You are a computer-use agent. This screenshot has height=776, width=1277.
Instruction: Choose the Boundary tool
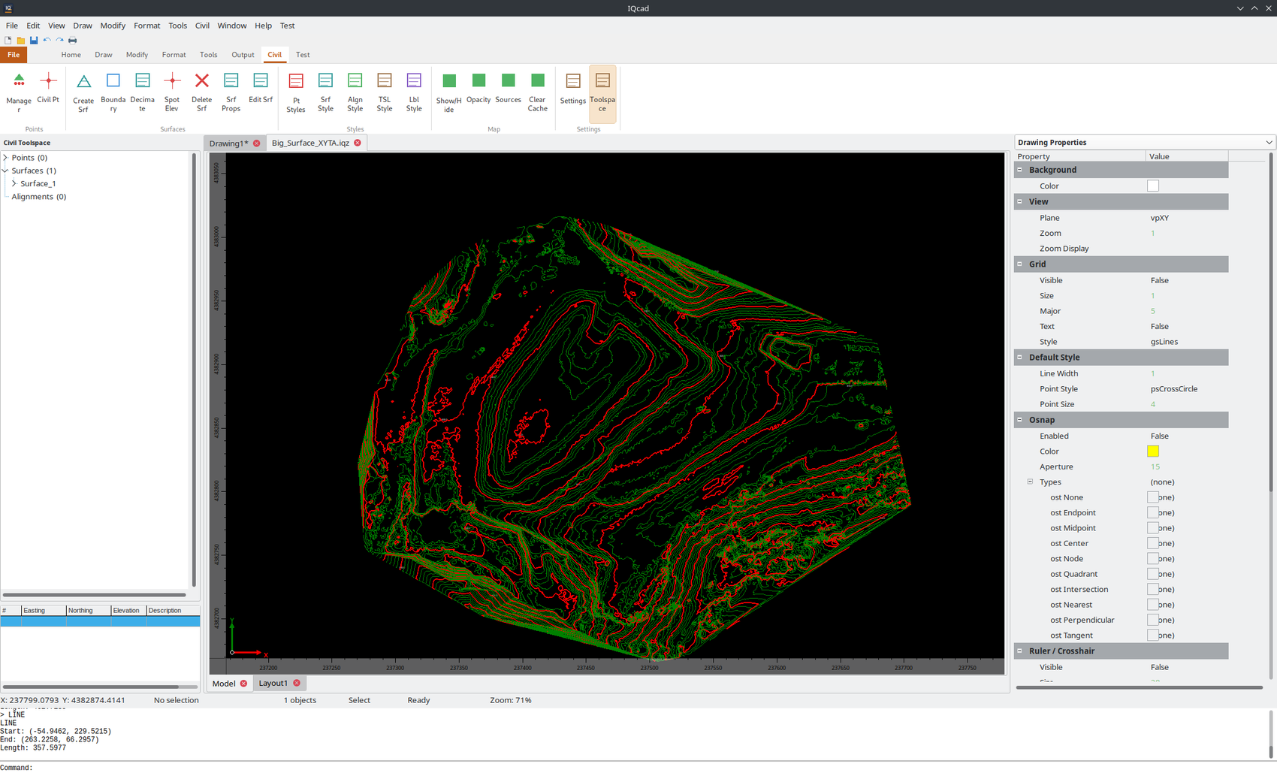coord(113,92)
